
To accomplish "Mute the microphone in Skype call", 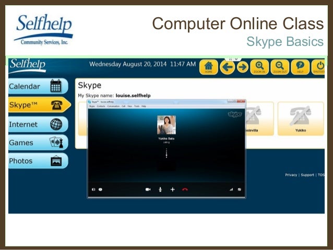I will point(160,189).
